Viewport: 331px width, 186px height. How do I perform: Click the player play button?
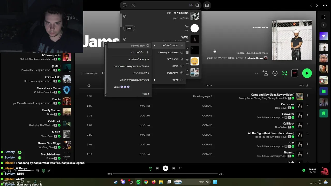(x=165, y=168)
